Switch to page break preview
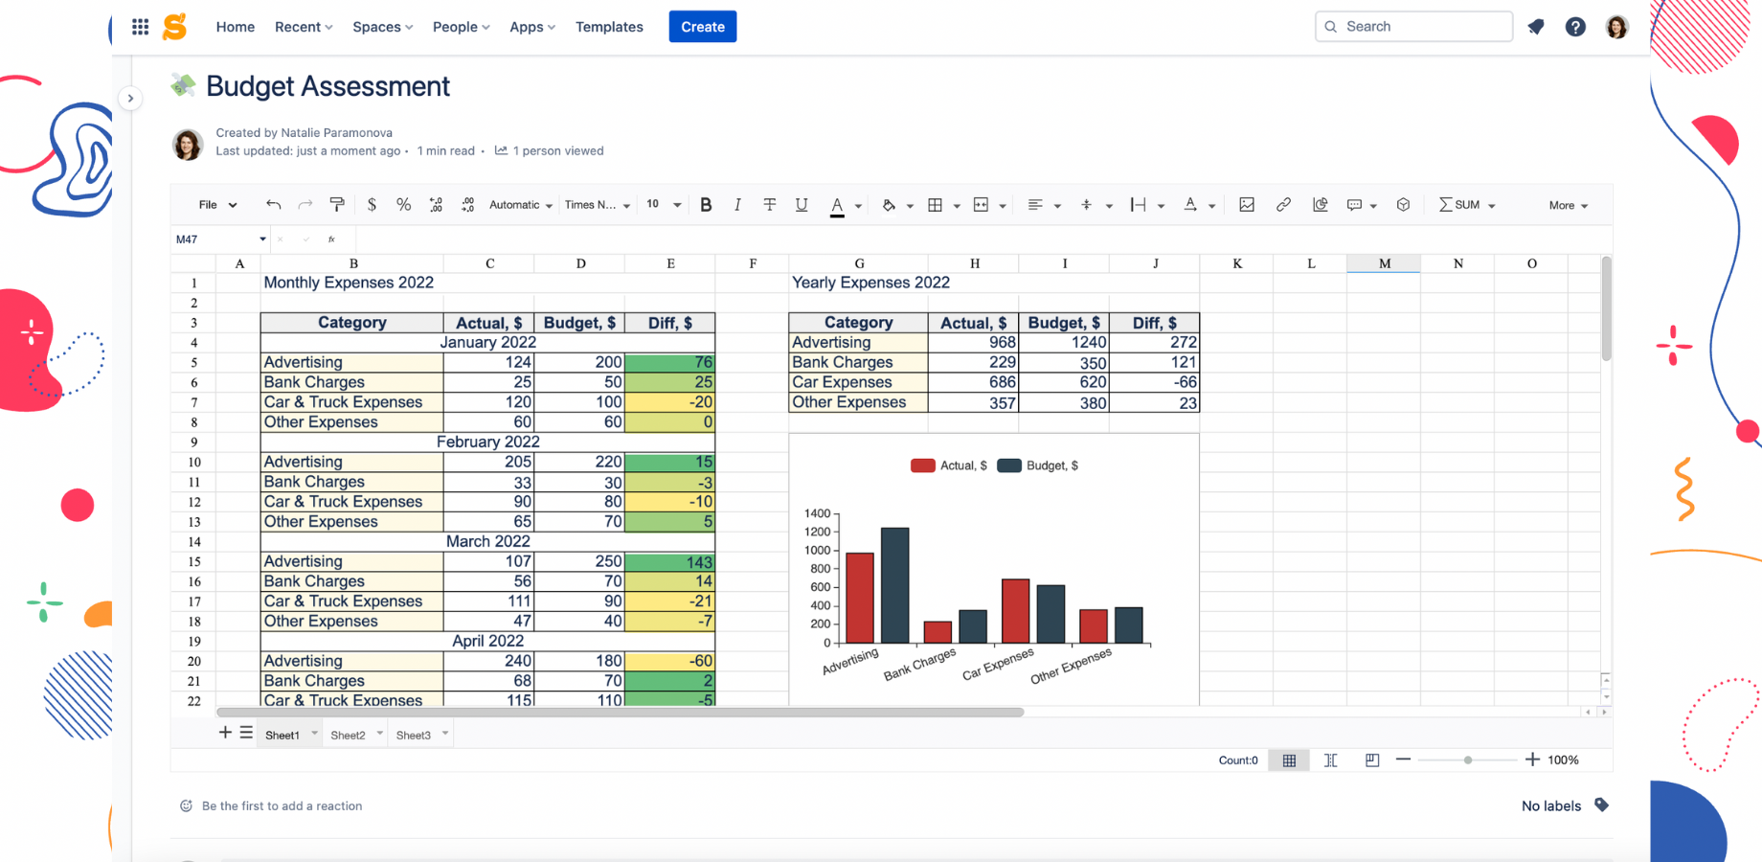 [1372, 760]
